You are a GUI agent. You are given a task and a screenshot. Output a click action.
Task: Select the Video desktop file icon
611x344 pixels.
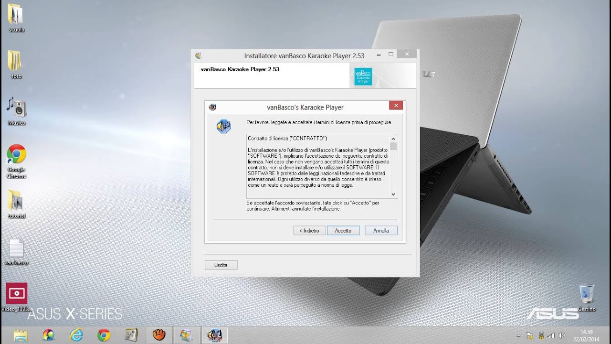16,297
